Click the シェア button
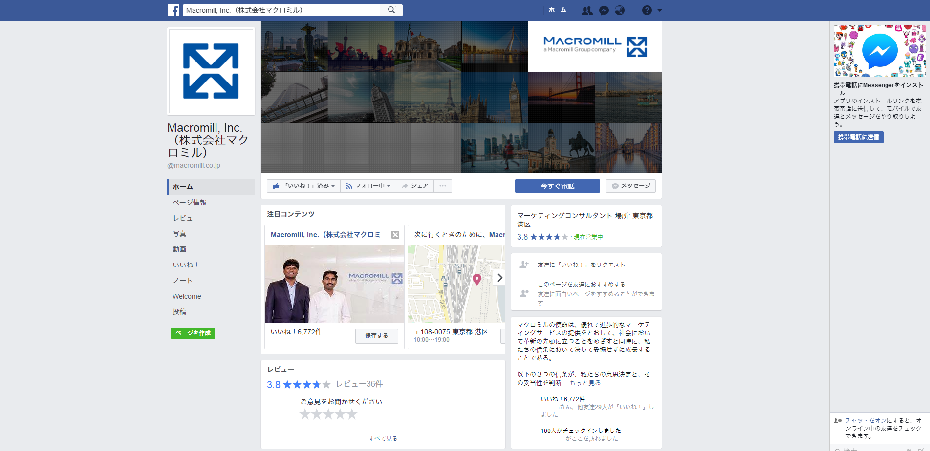Viewport: 930px width, 451px height. tap(415, 186)
